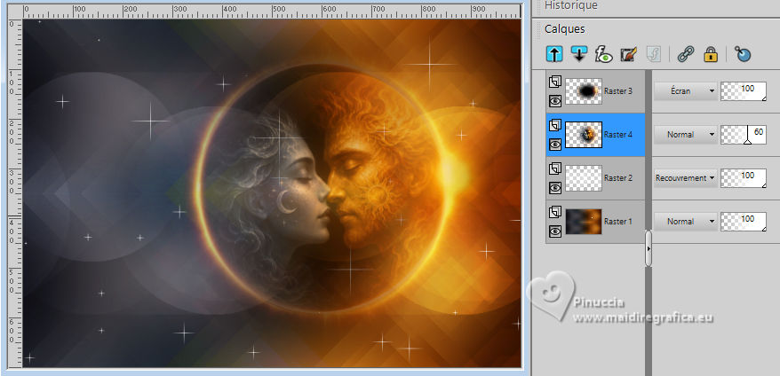Image resolution: width=780 pixels, height=376 pixels.
Task: Open Raster 4 Normal blend mode dropdown
Action: [686, 135]
